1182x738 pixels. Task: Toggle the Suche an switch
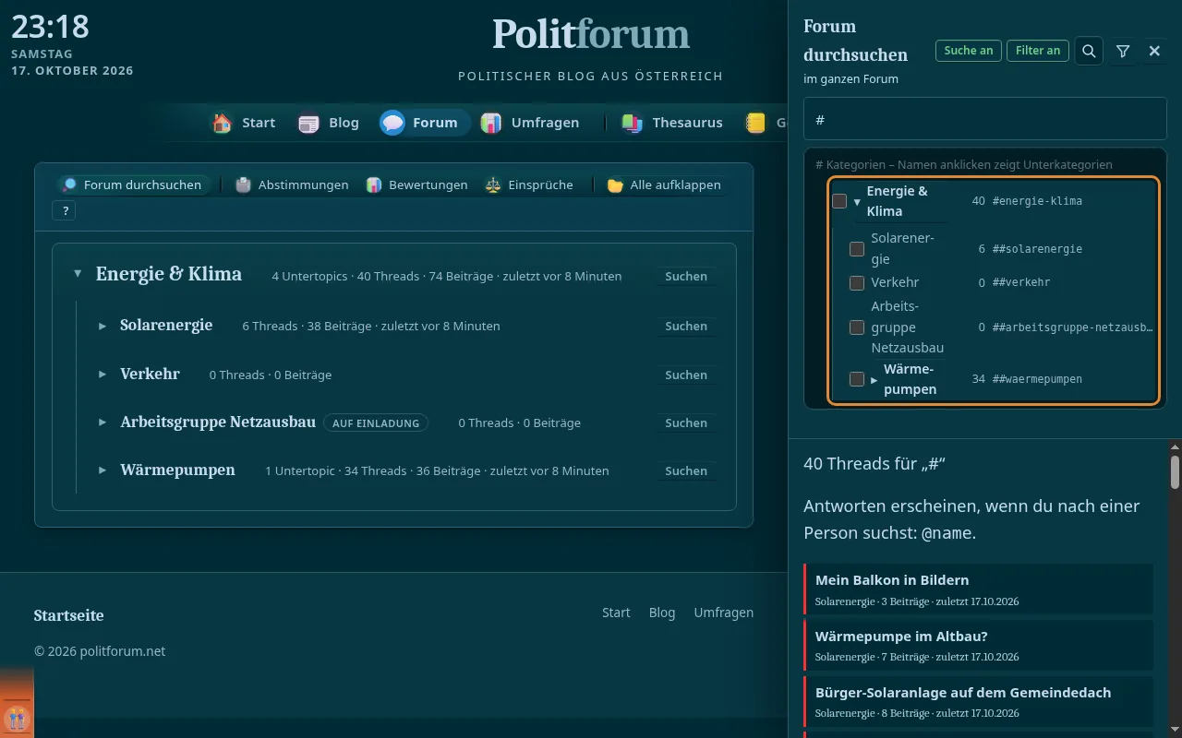[969, 51]
